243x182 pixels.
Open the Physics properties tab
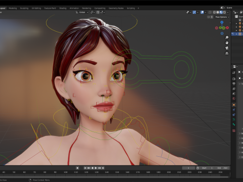pyautogui.click(x=234, y=110)
